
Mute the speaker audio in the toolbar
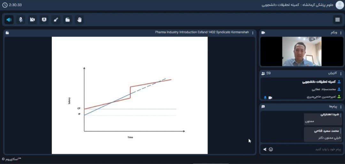tap(9, 20)
